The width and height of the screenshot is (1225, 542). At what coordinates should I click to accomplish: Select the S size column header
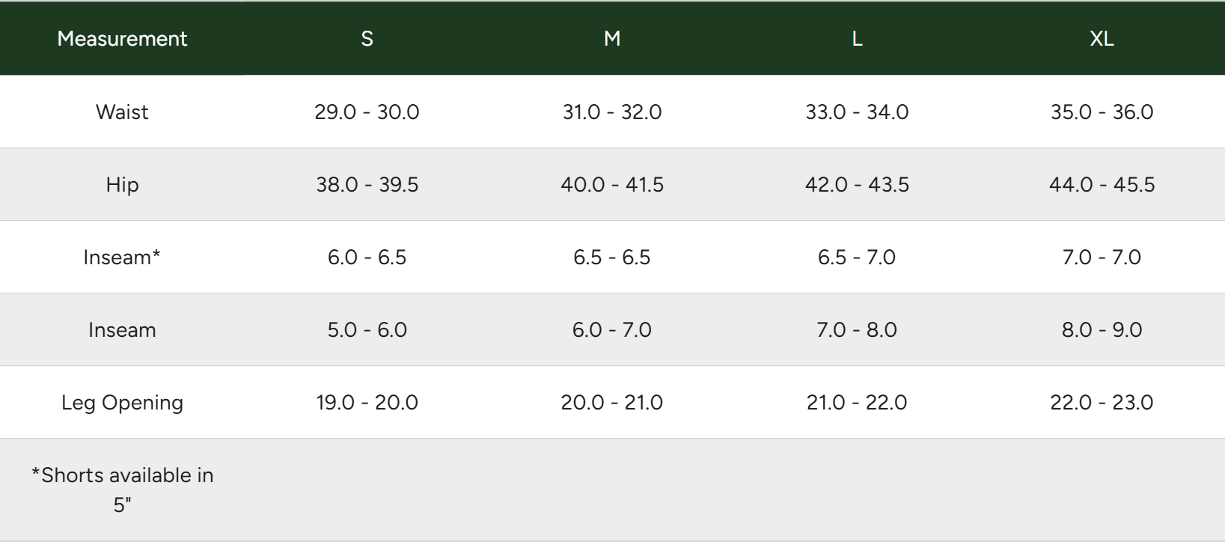[367, 39]
